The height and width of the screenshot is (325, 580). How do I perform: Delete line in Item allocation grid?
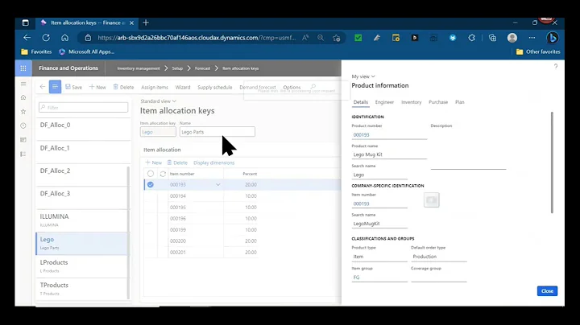click(x=177, y=162)
